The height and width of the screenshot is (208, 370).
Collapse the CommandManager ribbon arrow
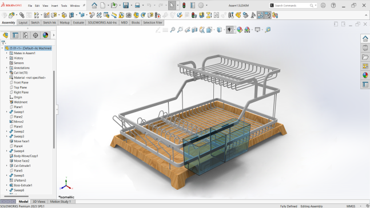coord(366,15)
